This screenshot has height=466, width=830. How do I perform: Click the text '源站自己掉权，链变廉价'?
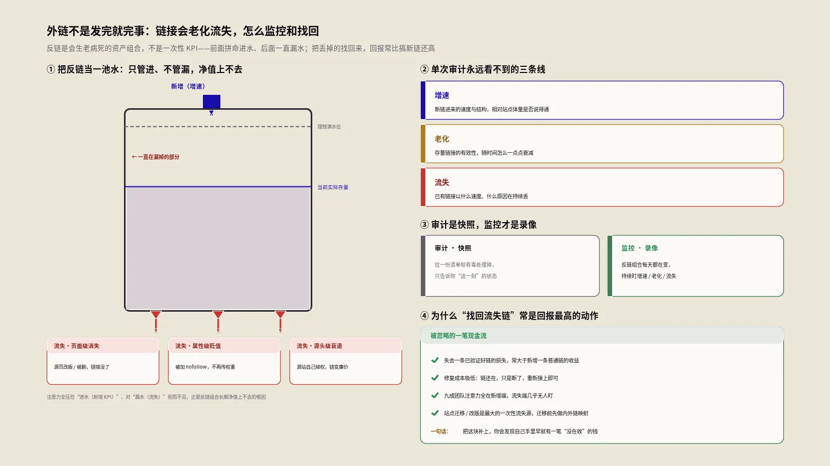322,367
